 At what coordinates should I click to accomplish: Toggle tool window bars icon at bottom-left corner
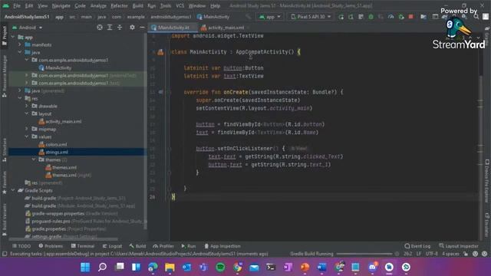pos(5,254)
